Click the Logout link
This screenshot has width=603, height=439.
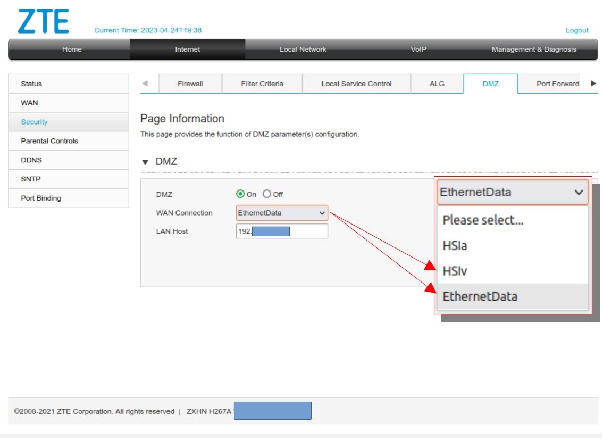tap(576, 30)
